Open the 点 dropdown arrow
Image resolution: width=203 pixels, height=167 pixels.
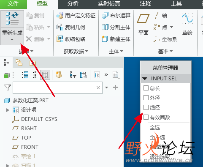pyautogui.click(x=171, y=27)
